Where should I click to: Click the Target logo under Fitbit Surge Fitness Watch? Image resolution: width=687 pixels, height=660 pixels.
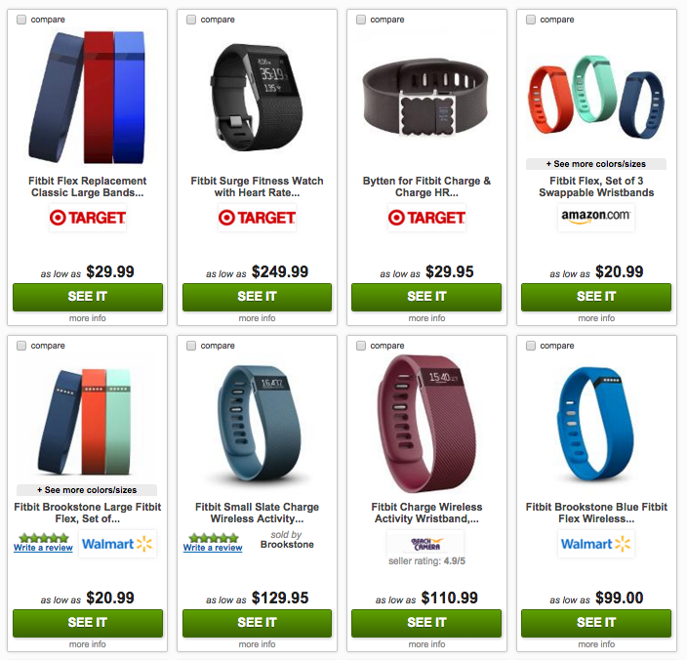point(258,218)
